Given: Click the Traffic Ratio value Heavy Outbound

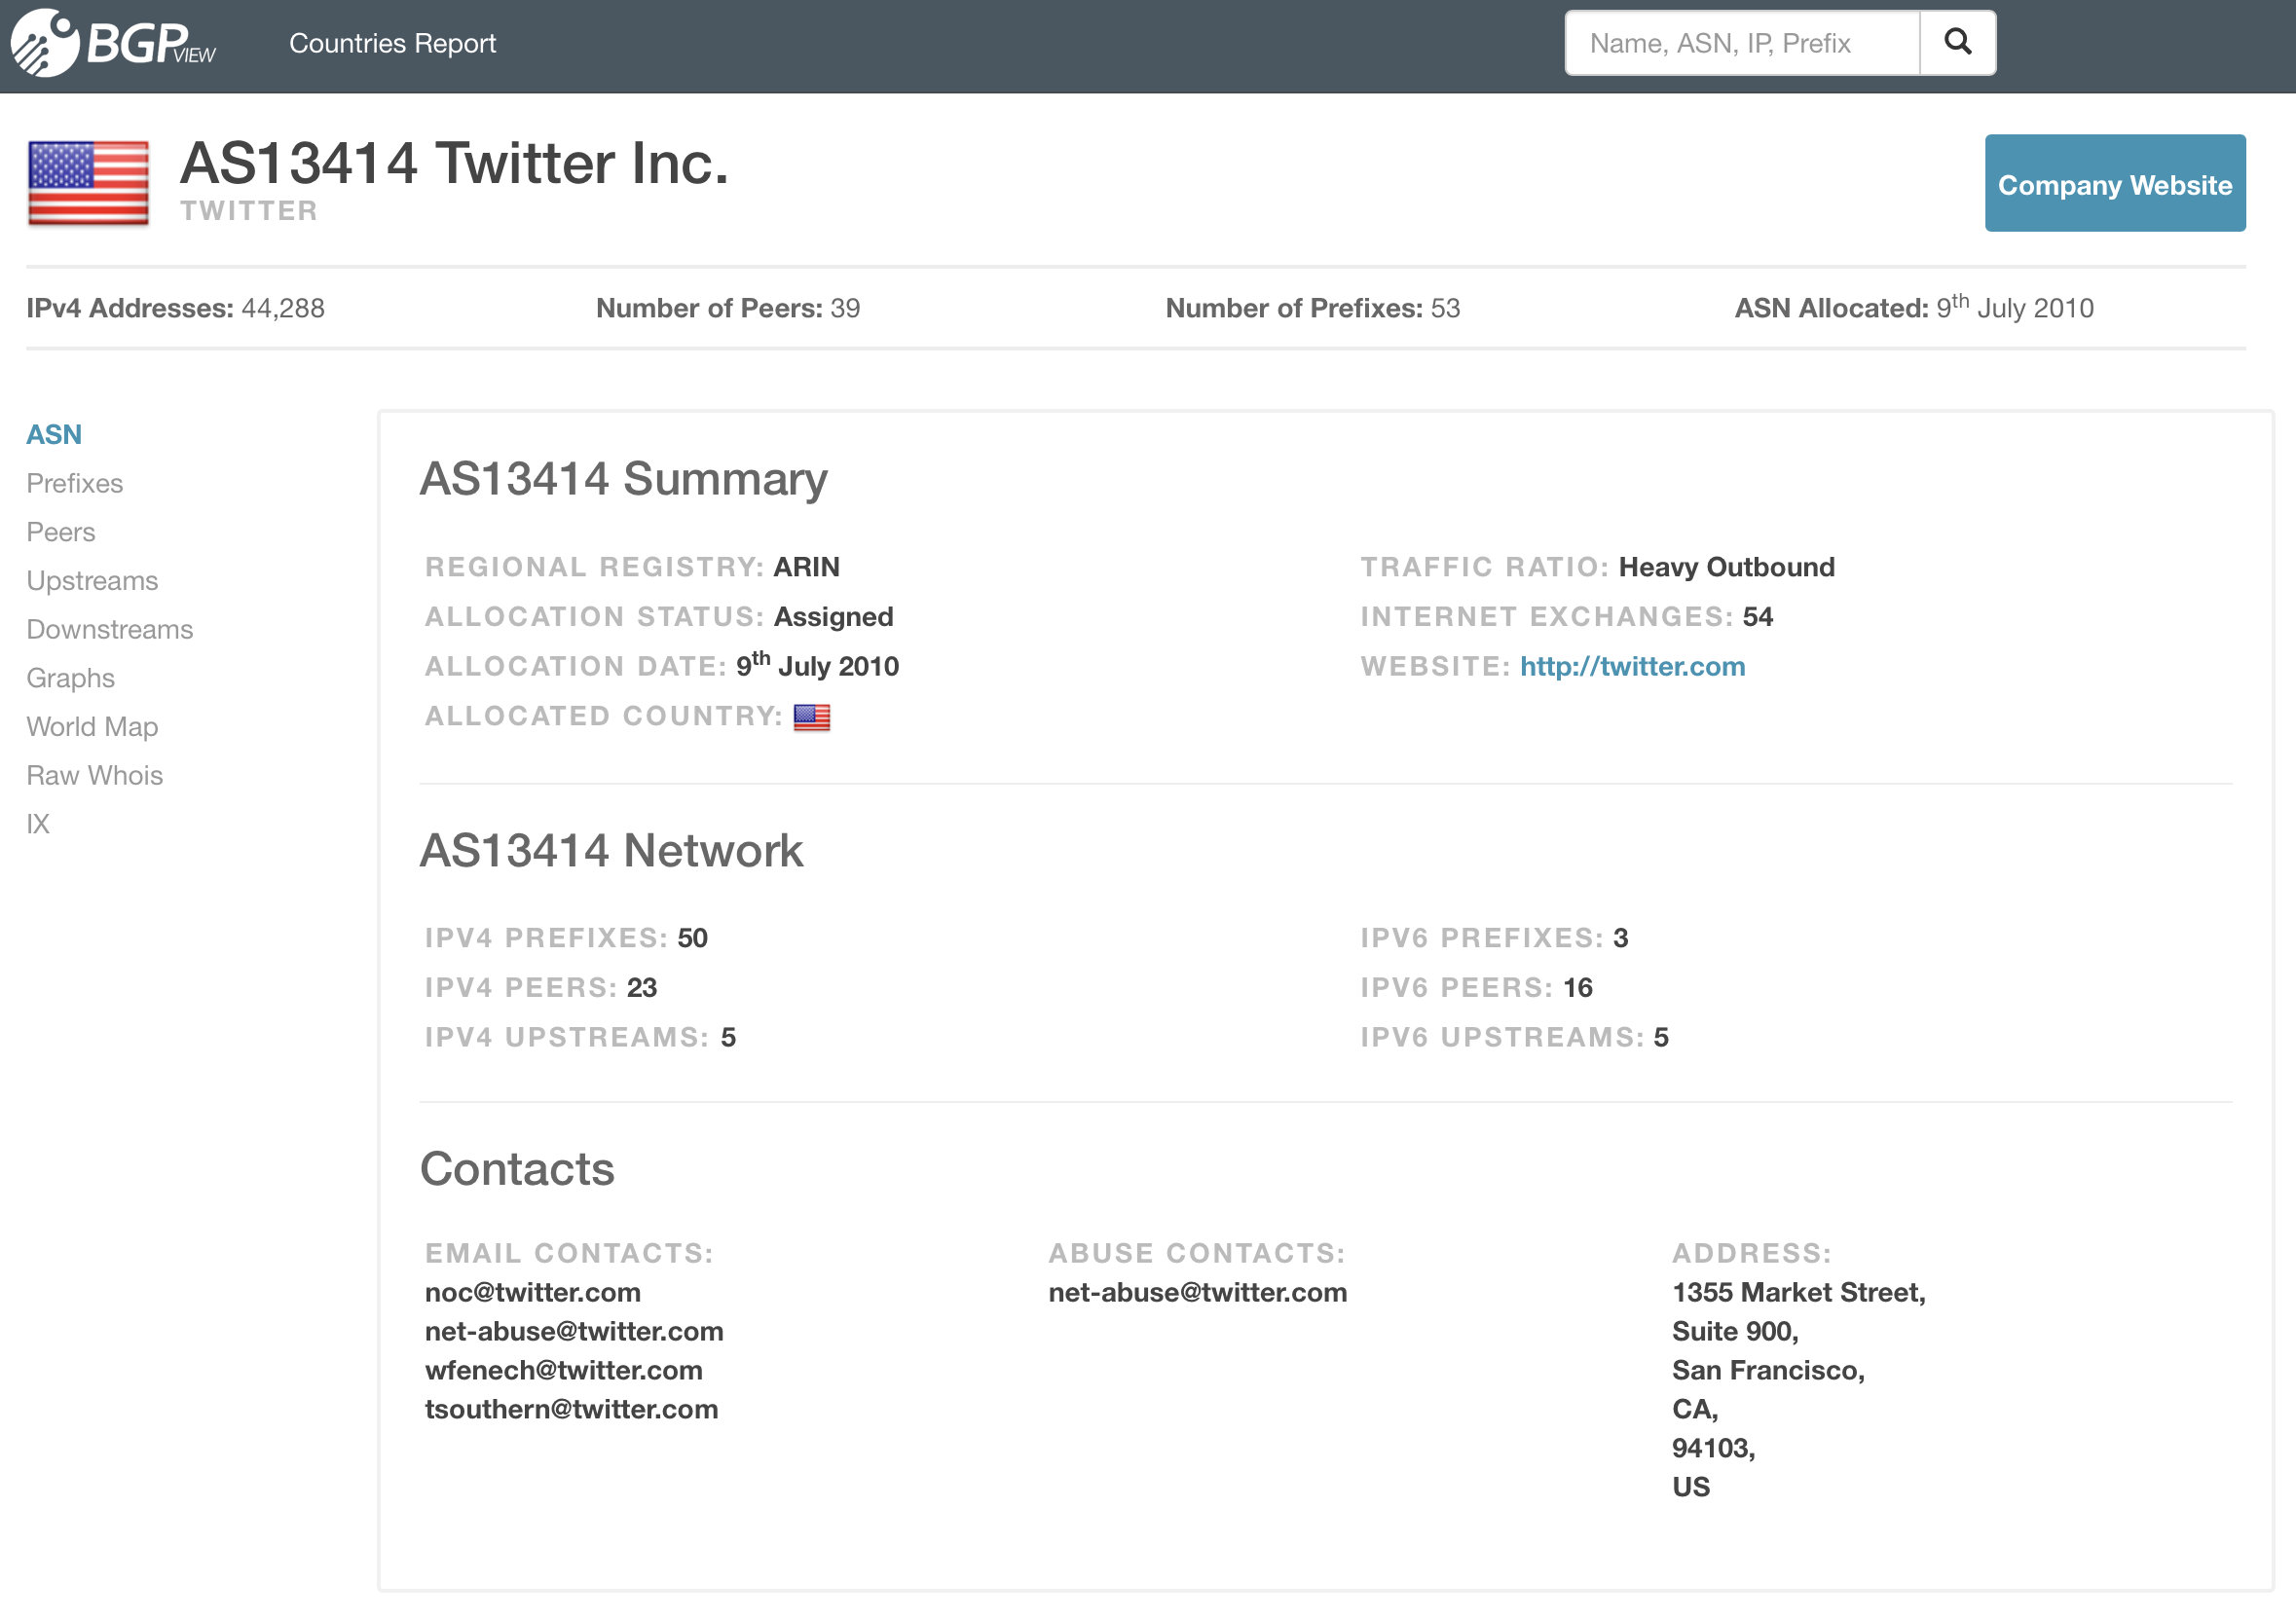Looking at the screenshot, I should (1726, 567).
